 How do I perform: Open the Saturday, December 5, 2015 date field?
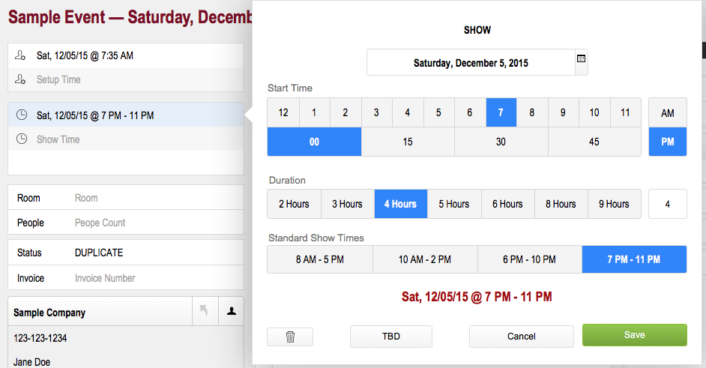click(471, 63)
